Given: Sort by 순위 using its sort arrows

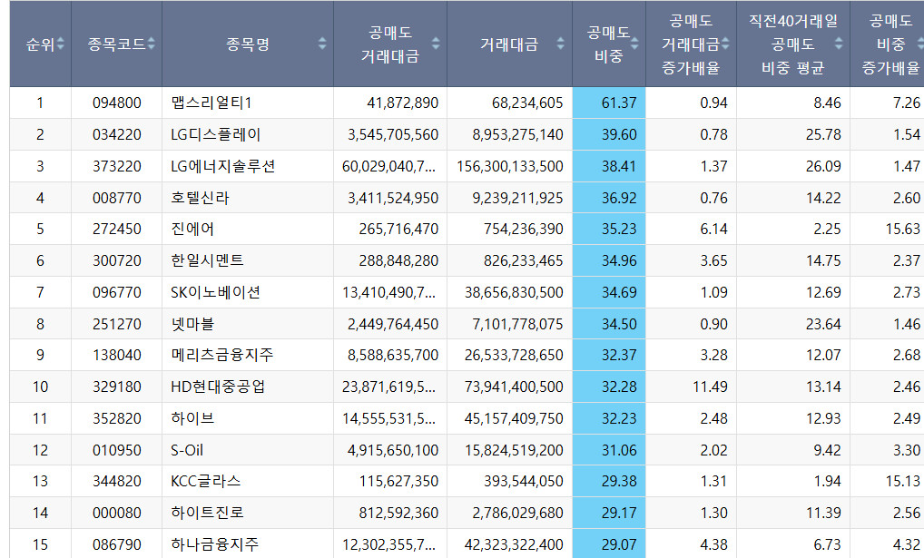Looking at the screenshot, I should point(61,44).
